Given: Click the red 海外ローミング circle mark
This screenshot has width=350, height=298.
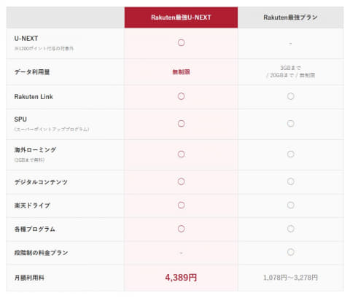Looking at the screenshot, I should 181,154.
